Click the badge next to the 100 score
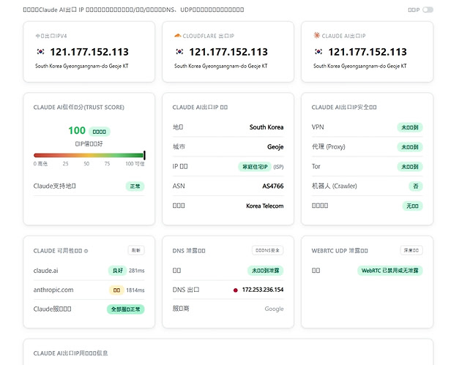This screenshot has width=470, height=365. click(100, 132)
